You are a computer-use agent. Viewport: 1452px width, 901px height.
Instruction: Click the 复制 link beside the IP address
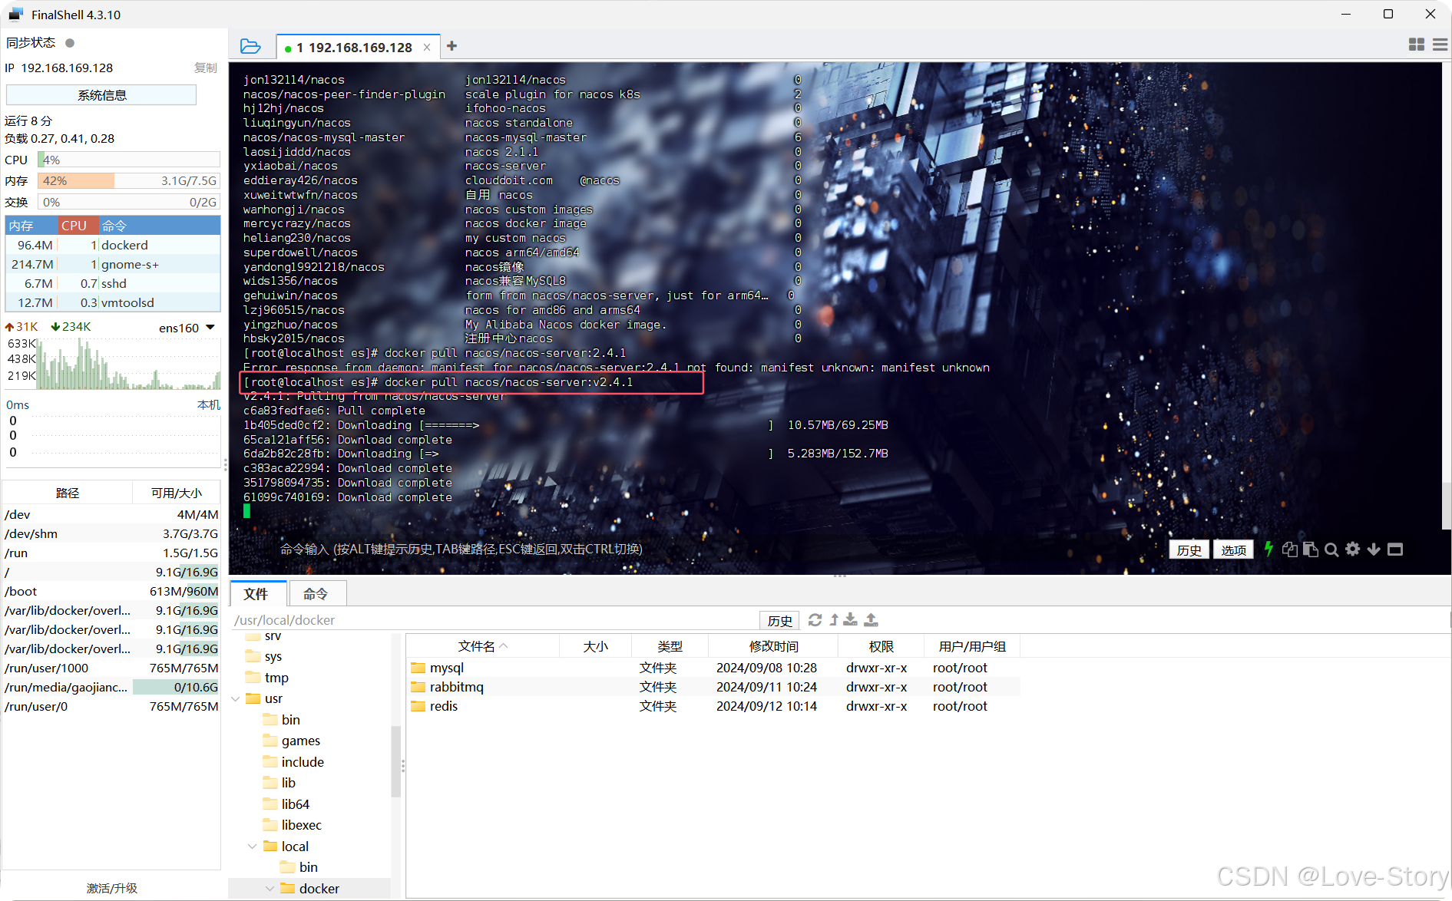click(x=205, y=68)
